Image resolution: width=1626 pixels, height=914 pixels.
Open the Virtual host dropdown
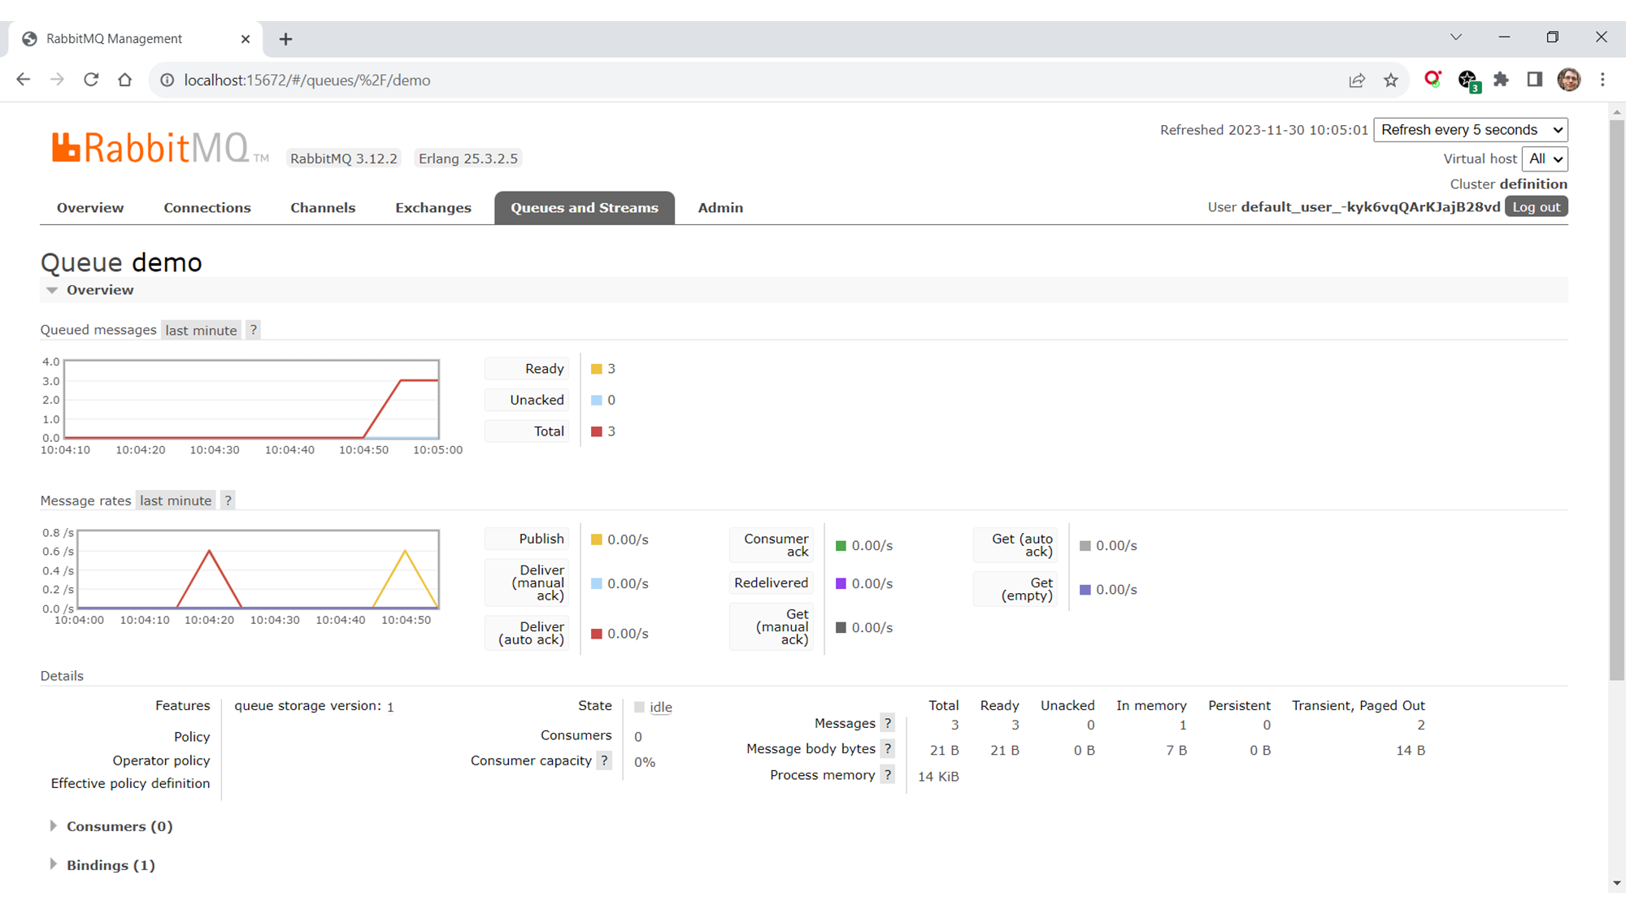point(1545,159)
